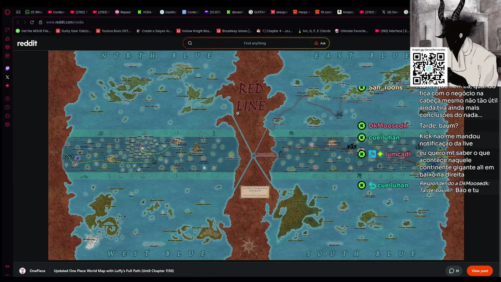Click the chat username San_Toons

pos(386,87)
